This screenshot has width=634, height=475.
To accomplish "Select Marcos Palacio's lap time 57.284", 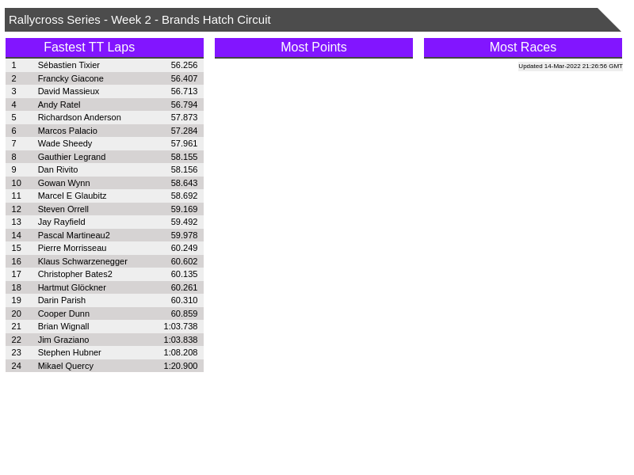I will (184, 131).
